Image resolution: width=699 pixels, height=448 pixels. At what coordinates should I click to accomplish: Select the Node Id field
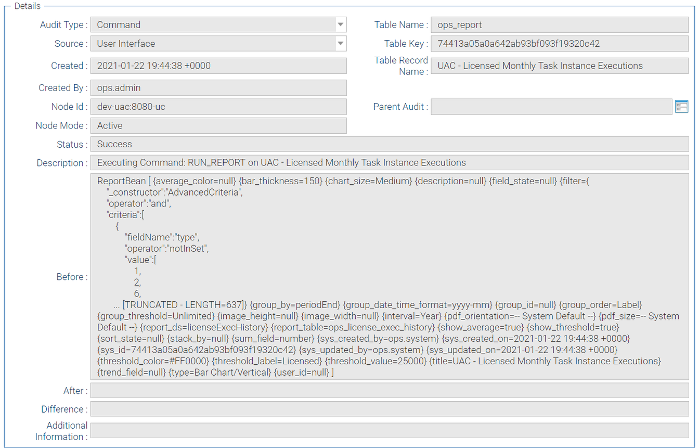click(x=218, y=107)
